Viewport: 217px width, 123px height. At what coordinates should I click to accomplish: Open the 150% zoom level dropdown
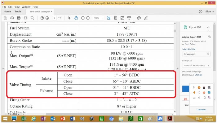98,18
